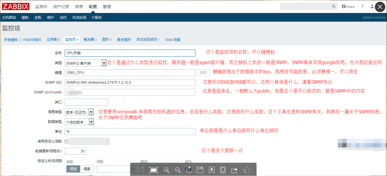The height and width of the screenshot is (176, 387).
Task: Focus the 数据更新间隔 field showing 30
Action: [x=75, y=151]
